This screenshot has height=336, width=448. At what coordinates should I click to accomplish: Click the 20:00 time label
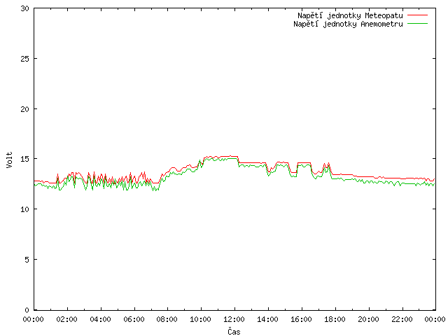[369, 319]
